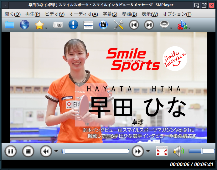Open the オプション(T) menu
217x170 pixels.
point(177,14)
